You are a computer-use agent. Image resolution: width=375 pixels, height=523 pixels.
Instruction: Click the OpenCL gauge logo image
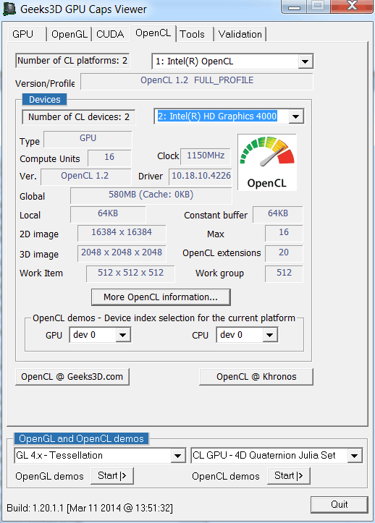[267, 163]
